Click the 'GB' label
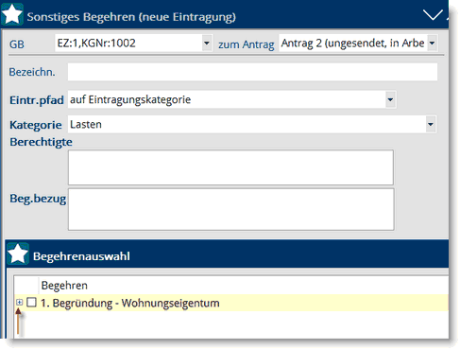Viewport: 460px width, 350px height. pyautogui.click(x=17, y=44)
